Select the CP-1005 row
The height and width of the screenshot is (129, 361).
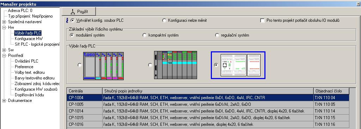click(x=208, y=104)
